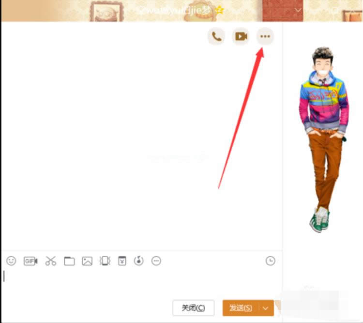Expand the title bar down-chevron menu
Image resolution: width=363 pixels, height=323 pixels.
click(x=298, y=10)
